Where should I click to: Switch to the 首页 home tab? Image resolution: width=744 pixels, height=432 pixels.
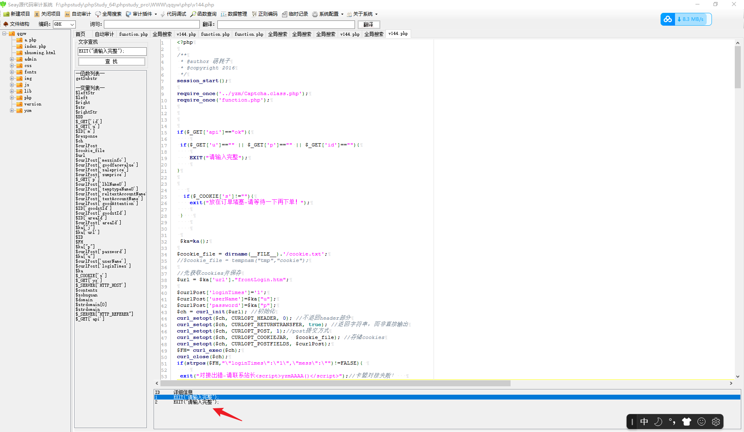[x=81, y=34]
